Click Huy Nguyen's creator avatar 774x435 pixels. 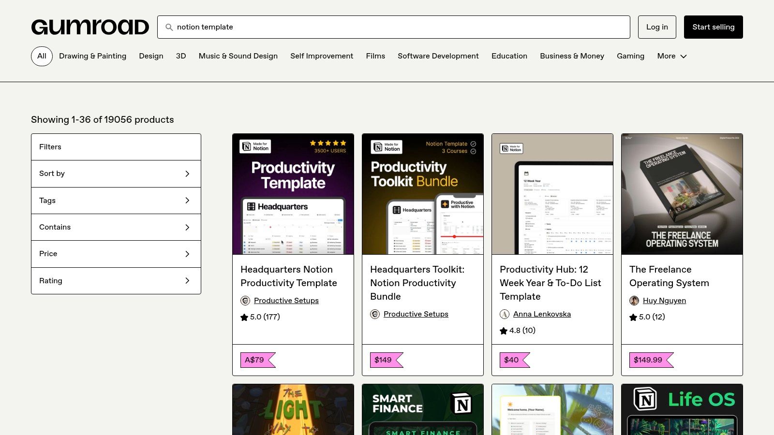click(635, 300)
